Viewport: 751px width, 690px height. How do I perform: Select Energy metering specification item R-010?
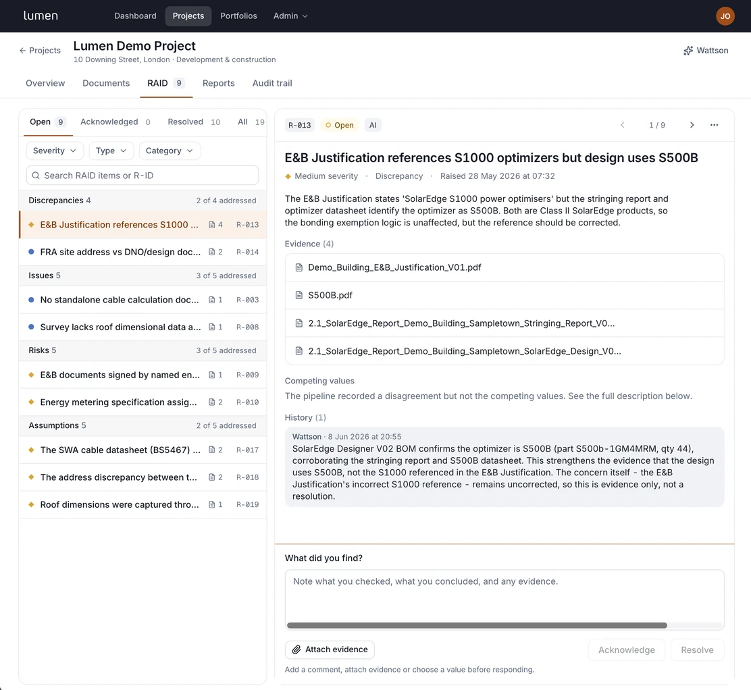click(143, 402)
